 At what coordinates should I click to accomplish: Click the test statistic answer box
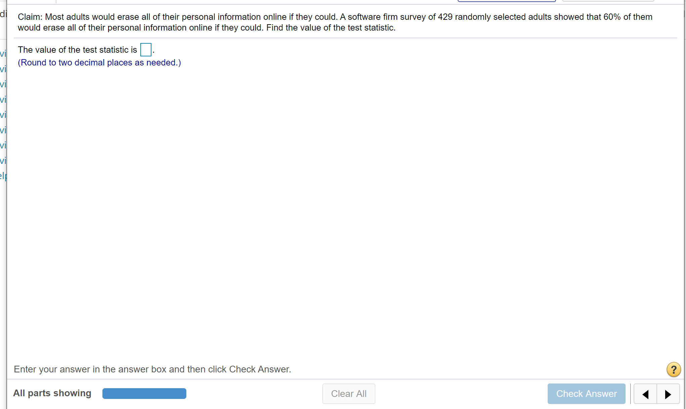pyautogui.click(x=146, y=50)
